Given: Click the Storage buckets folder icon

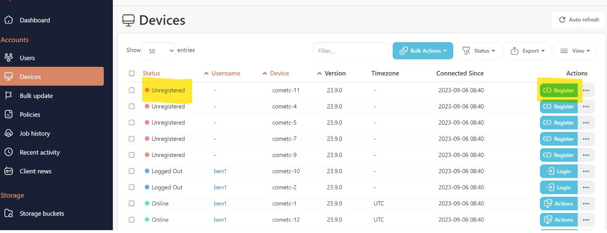Looking at the screenshot, I should (x=9, y=213).
